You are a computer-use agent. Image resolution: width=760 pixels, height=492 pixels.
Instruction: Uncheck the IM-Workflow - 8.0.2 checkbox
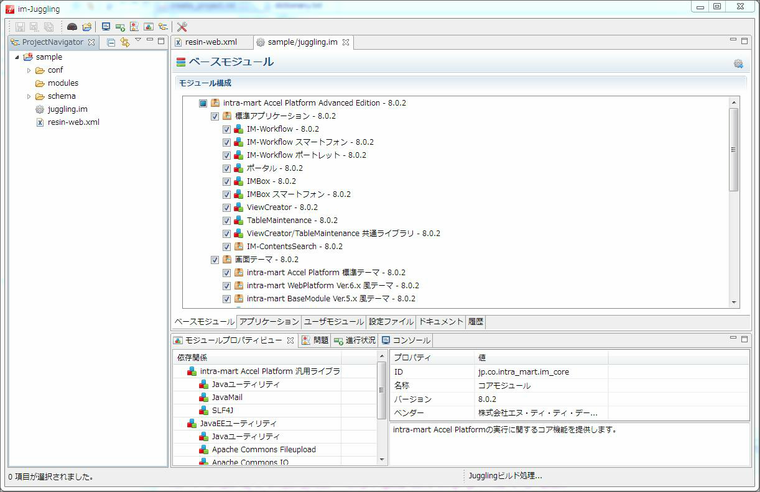(x=227, y=129)
